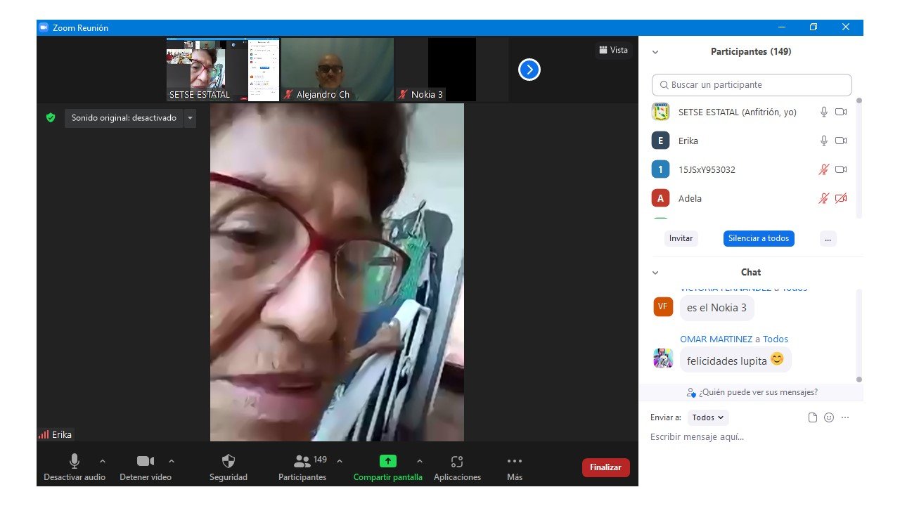This screenshot has width=900, height=506.
Task: Turn off camera with Detener vídeo
Action: pyautogui.click(x=146, y=462)
